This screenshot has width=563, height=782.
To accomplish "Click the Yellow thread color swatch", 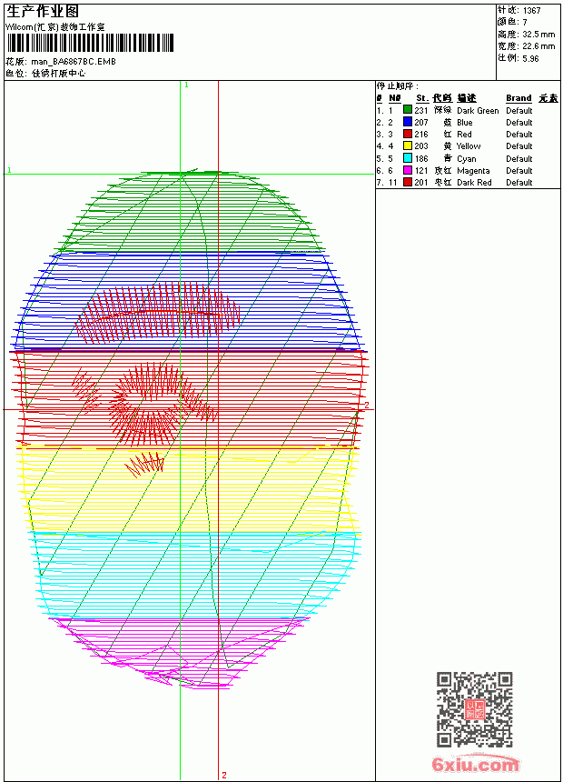I will coord(408,146).
